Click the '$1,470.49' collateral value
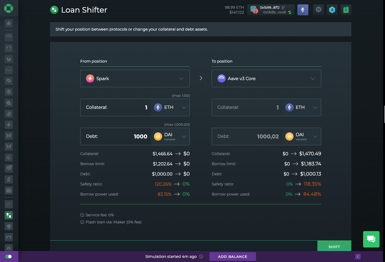385x262 pixels. 310,154
